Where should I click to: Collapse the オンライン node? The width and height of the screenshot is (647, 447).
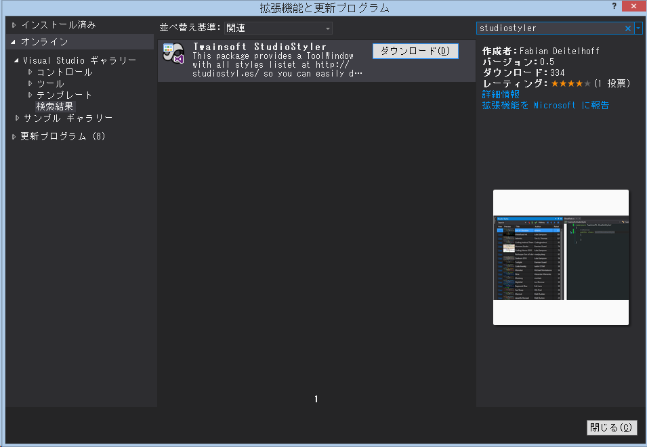point(13,41)
